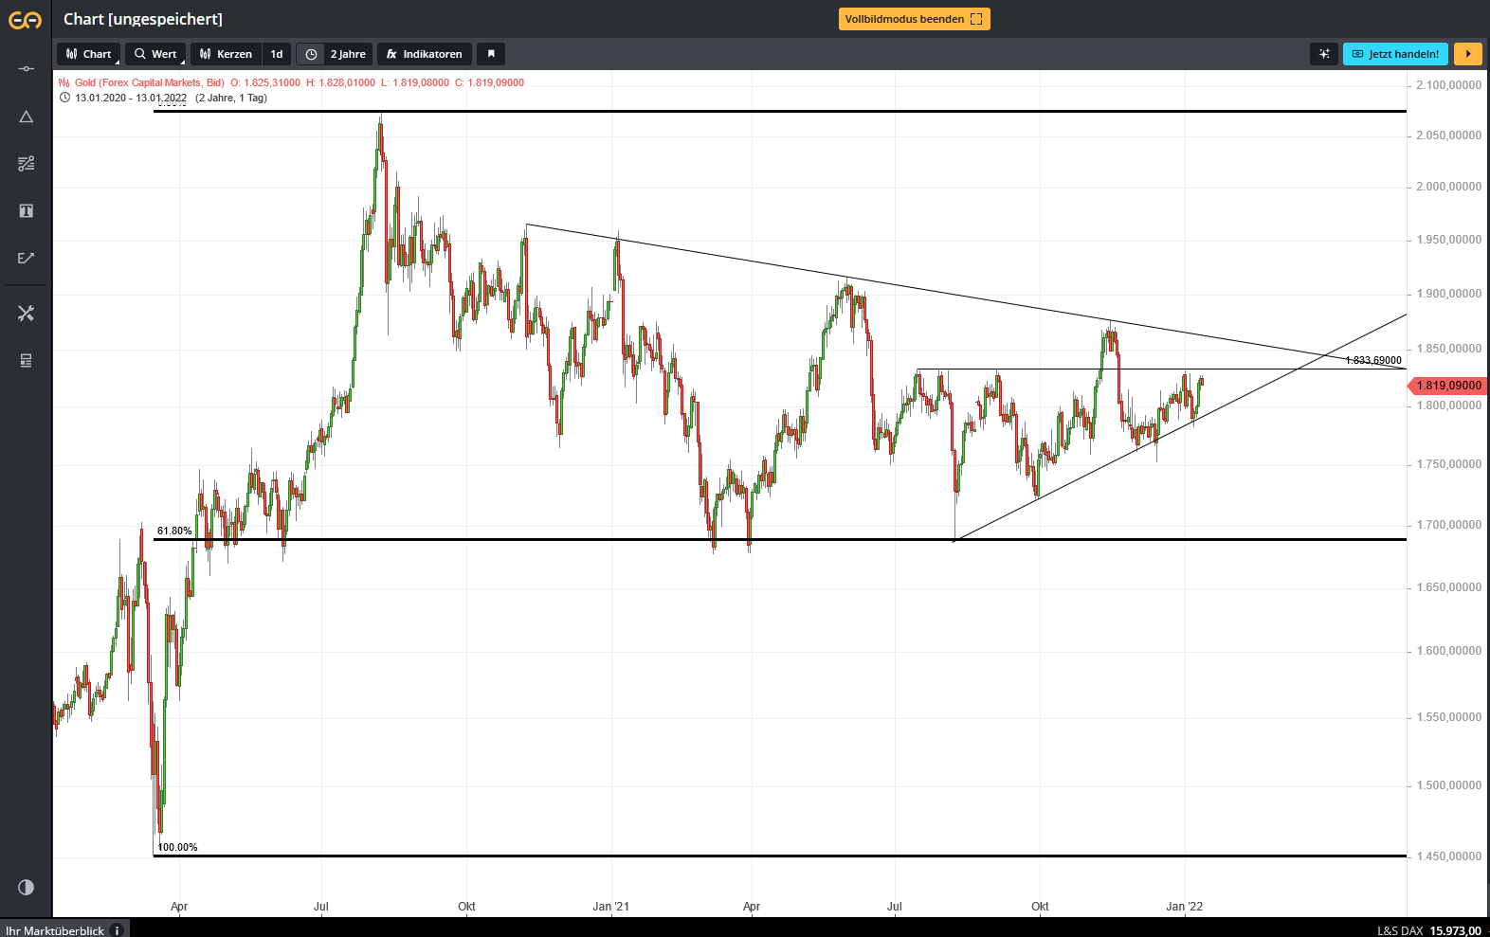Open the wrench and screwdriver settings tool
Viewport: 1490px width, 937px height.
[26, 313]
